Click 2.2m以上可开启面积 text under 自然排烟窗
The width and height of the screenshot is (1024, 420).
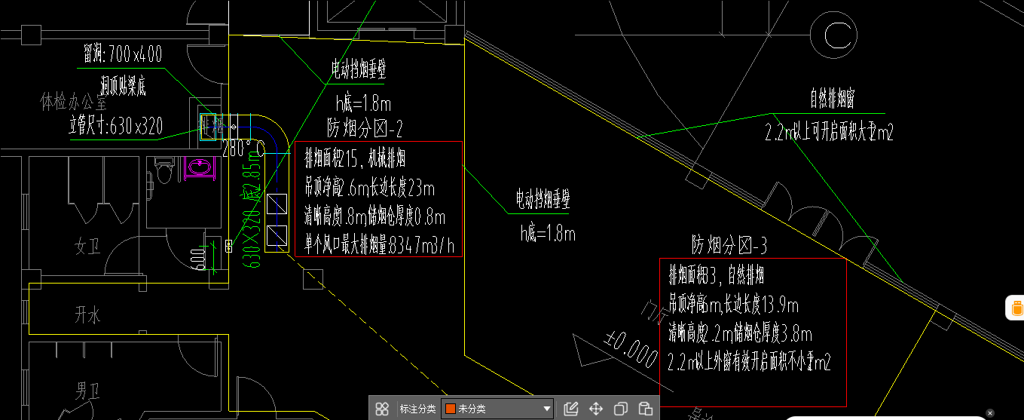[829, 133]
